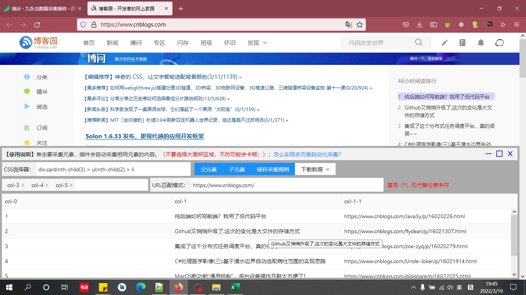Show more toolbar tools overflow chevron
526x295 pixels.
tap(503, 25)
